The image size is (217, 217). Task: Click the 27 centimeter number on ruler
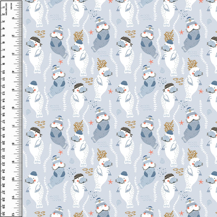coord(3,193)
